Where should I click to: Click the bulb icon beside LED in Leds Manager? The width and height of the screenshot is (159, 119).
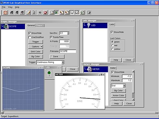coord(89,25)
